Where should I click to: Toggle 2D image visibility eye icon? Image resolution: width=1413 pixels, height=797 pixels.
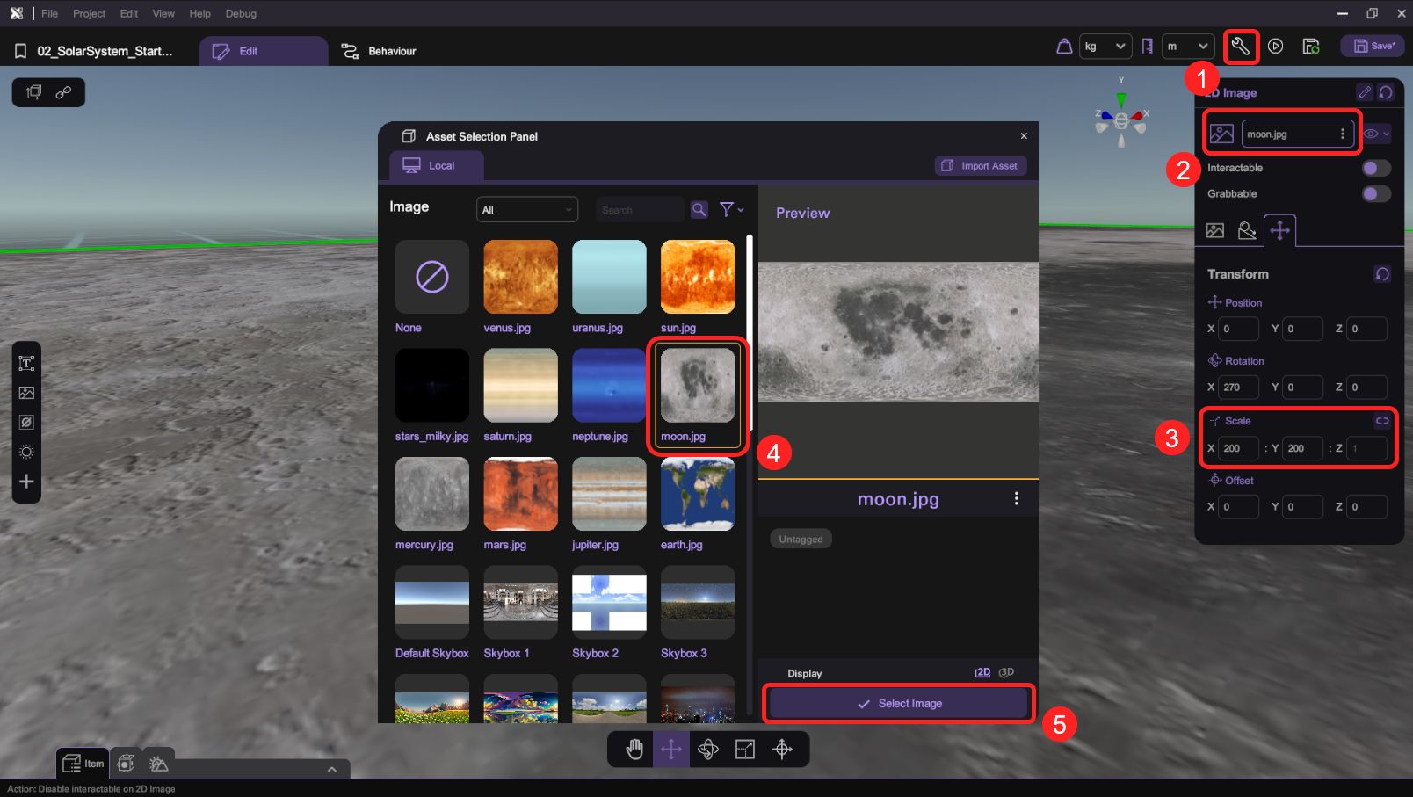coord(1371,134)
